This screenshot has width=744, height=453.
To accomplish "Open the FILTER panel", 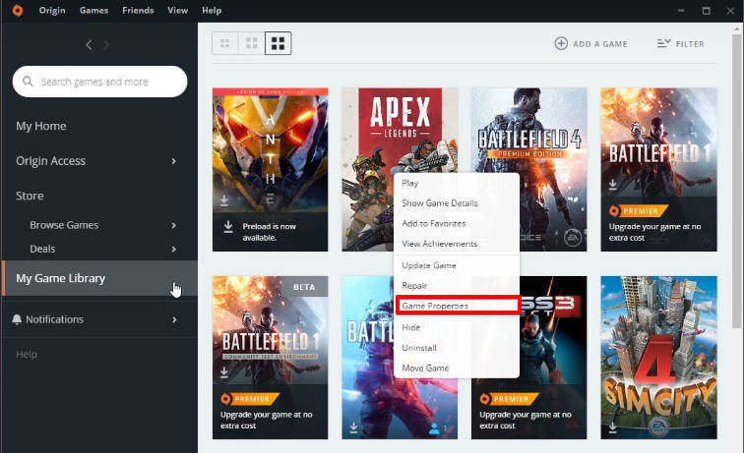I will (x=680, y=43).
